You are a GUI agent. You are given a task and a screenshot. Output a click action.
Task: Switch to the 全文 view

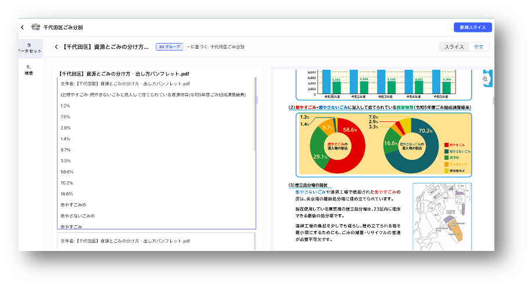coord(480,46)
